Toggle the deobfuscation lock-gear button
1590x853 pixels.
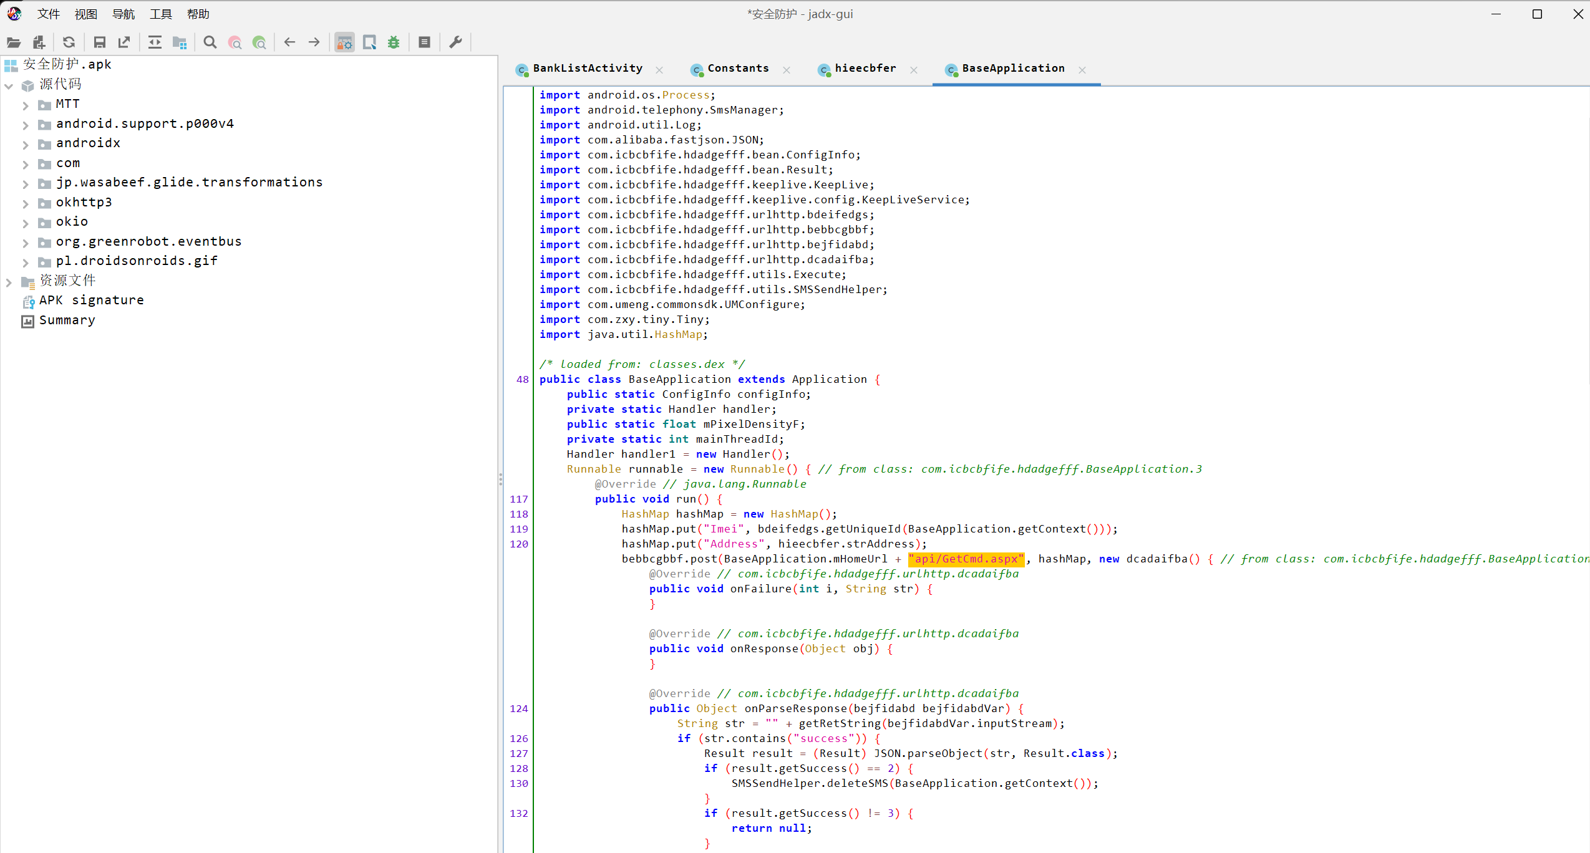tap(344, 42)
